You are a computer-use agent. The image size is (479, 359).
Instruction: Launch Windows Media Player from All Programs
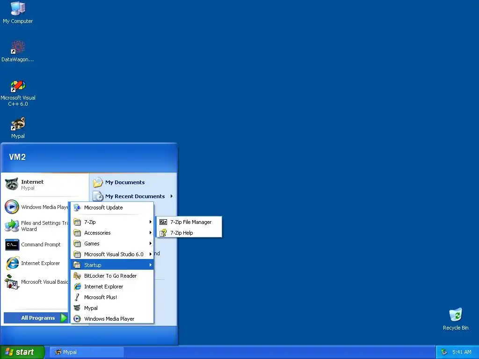112,319
